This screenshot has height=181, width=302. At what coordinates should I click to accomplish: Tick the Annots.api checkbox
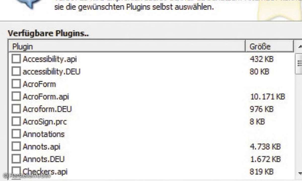(16, 147)
